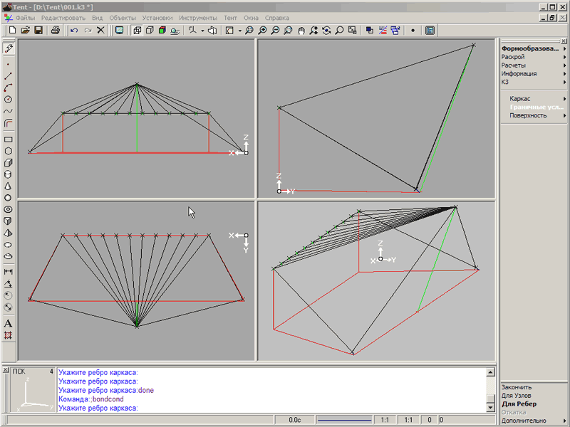
Task: Click the 0.0c status bar field
Action: tap(294, 420)
